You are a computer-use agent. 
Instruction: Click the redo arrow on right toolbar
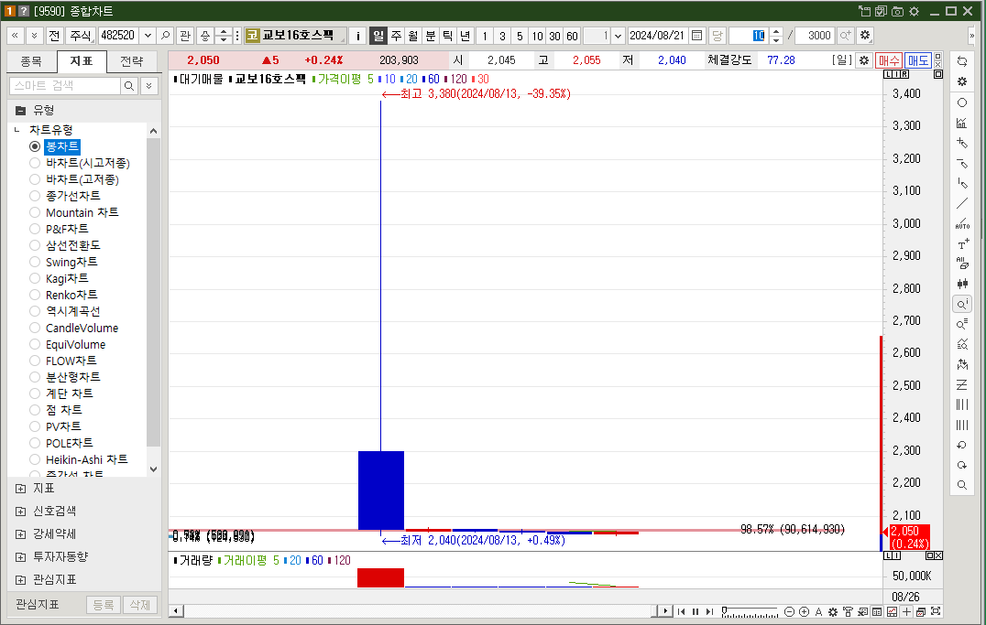pyautogui.click(x=962, y=465)
